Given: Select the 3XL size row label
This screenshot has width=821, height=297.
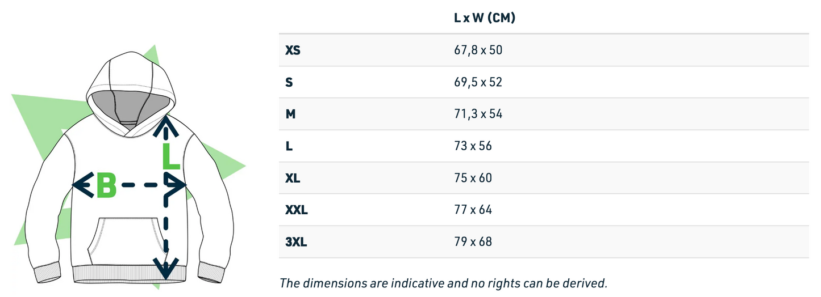Looking at the screenshot, I should tap(295, 242).
